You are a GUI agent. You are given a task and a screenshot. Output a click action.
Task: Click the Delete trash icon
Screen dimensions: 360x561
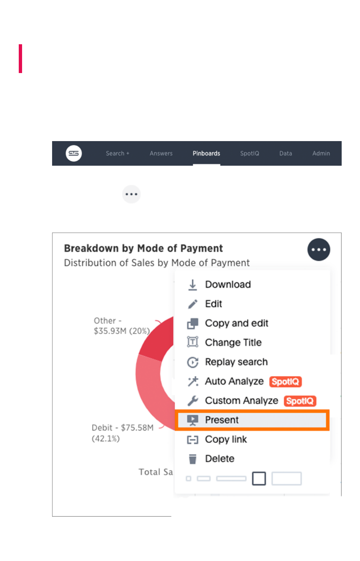pyautogui.click(x=192, y=459)
